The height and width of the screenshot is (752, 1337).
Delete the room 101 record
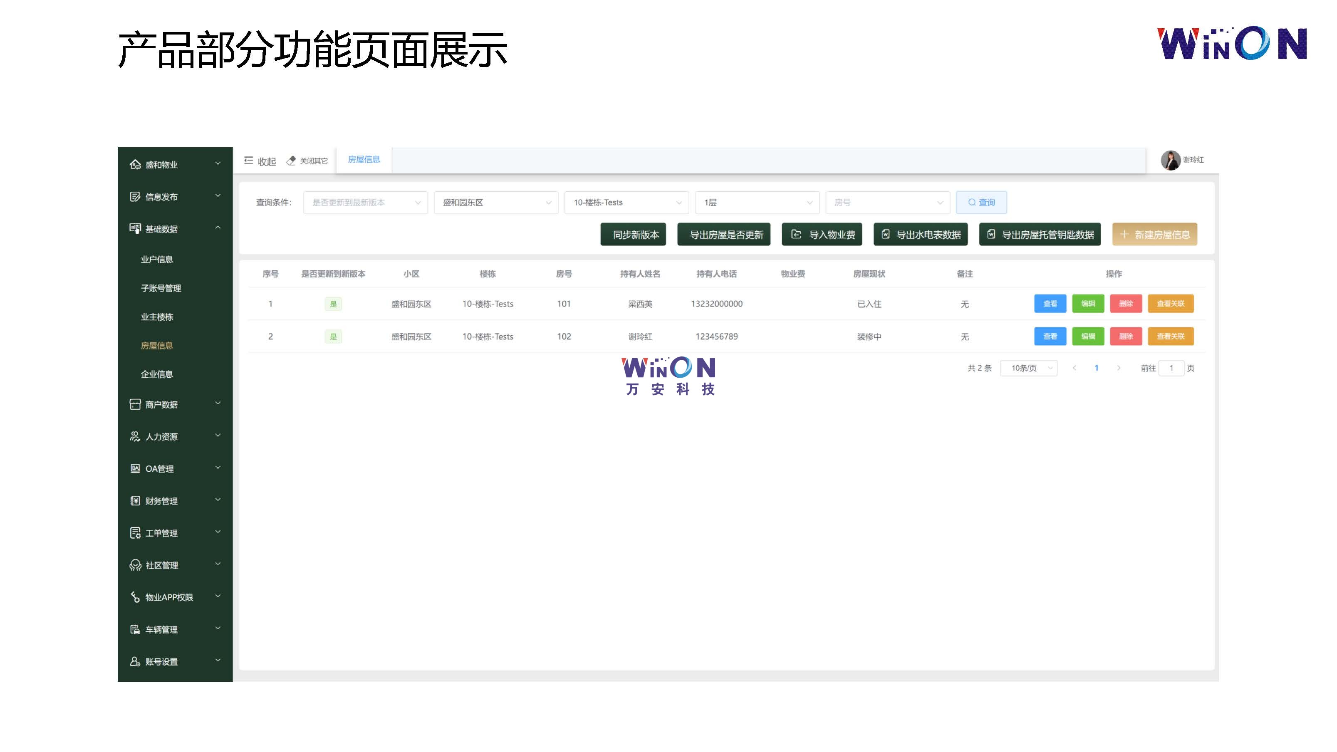coord(1126,304)
